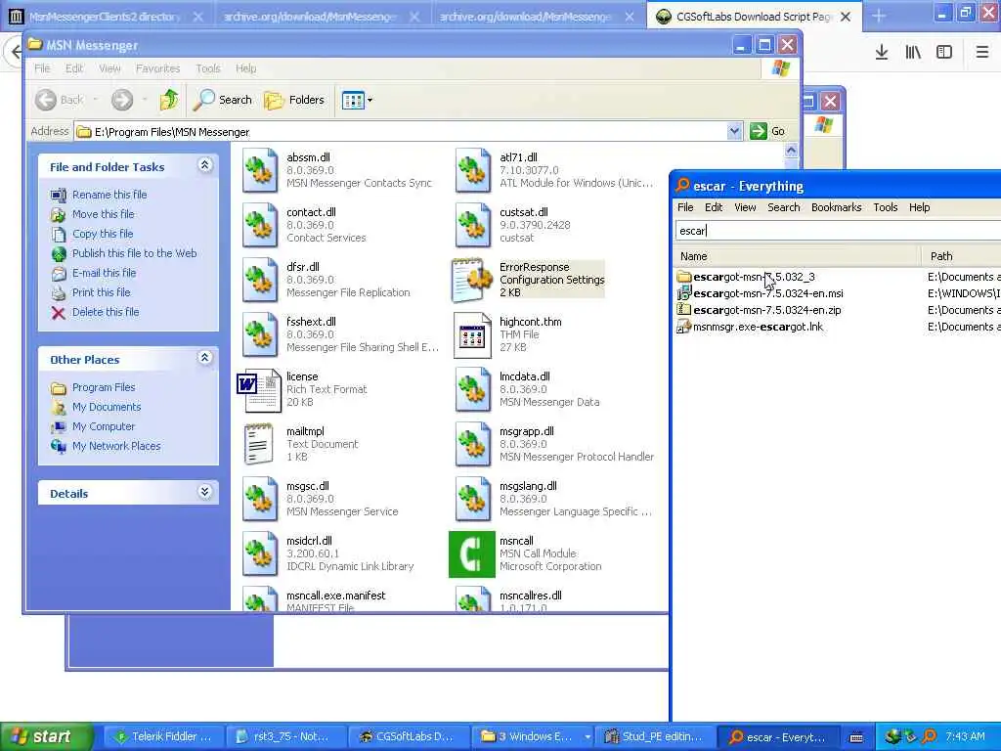This screenshot has width=1001, height=751.
Task: Select ErrorResponse configuration settings icon
Action: click(x=472, y=280)
